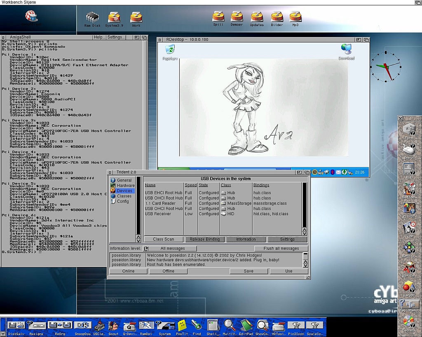This screenshot has height=337, width=422.
Task: Select the 1.1 Card Reader device row
Action: click(x=223, y=203)
